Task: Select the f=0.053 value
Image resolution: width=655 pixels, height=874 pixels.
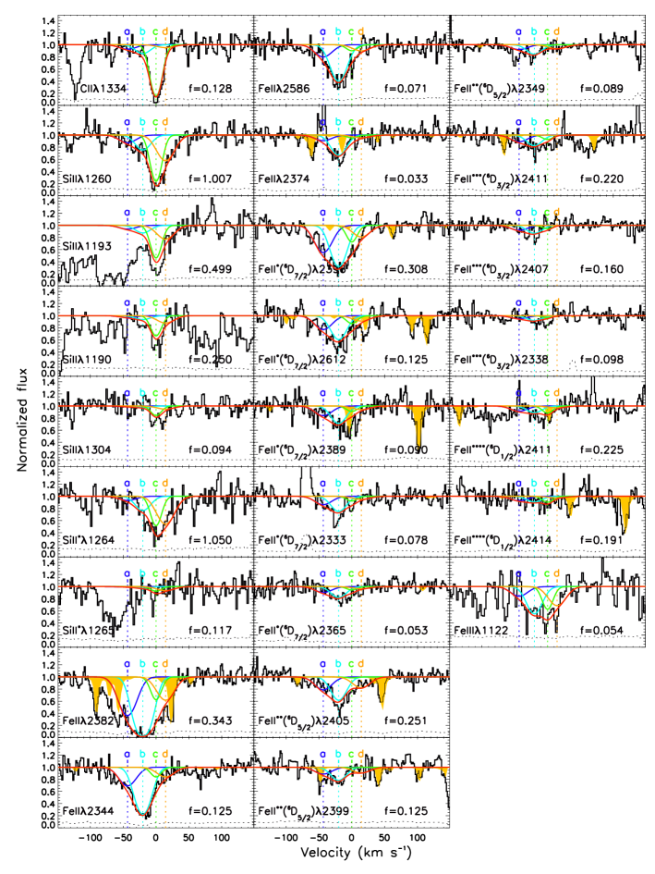Action: (x=406, y=630)
